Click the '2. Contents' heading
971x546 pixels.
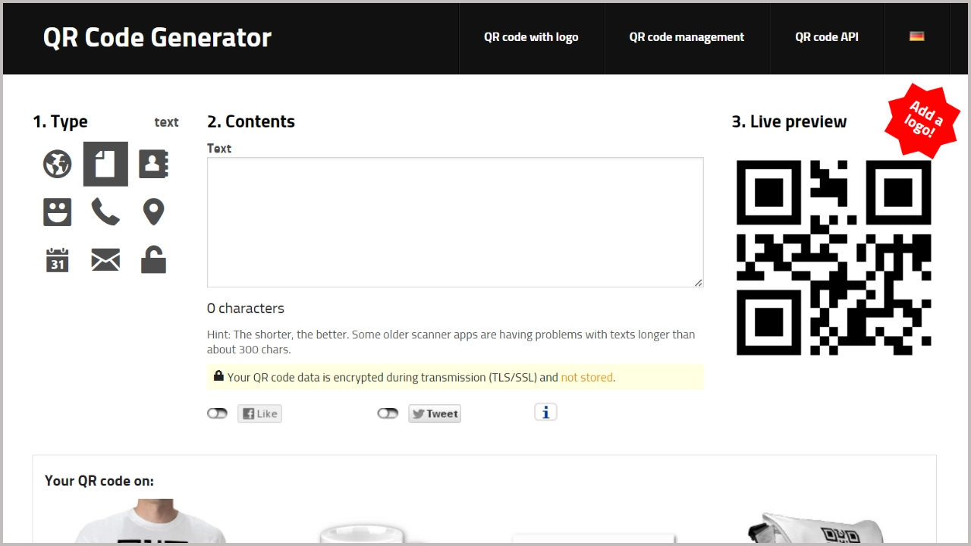point(251,121)
